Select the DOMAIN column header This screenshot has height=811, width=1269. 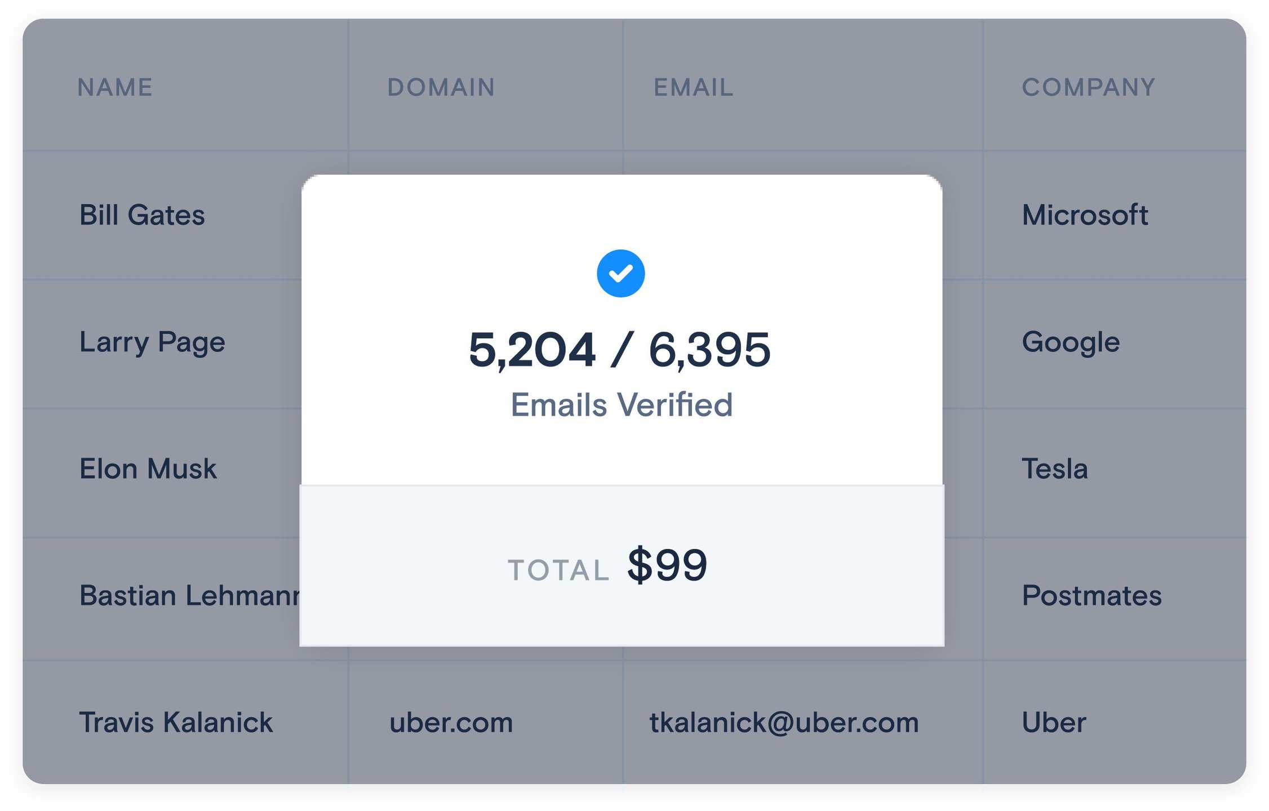click(441, 87)
